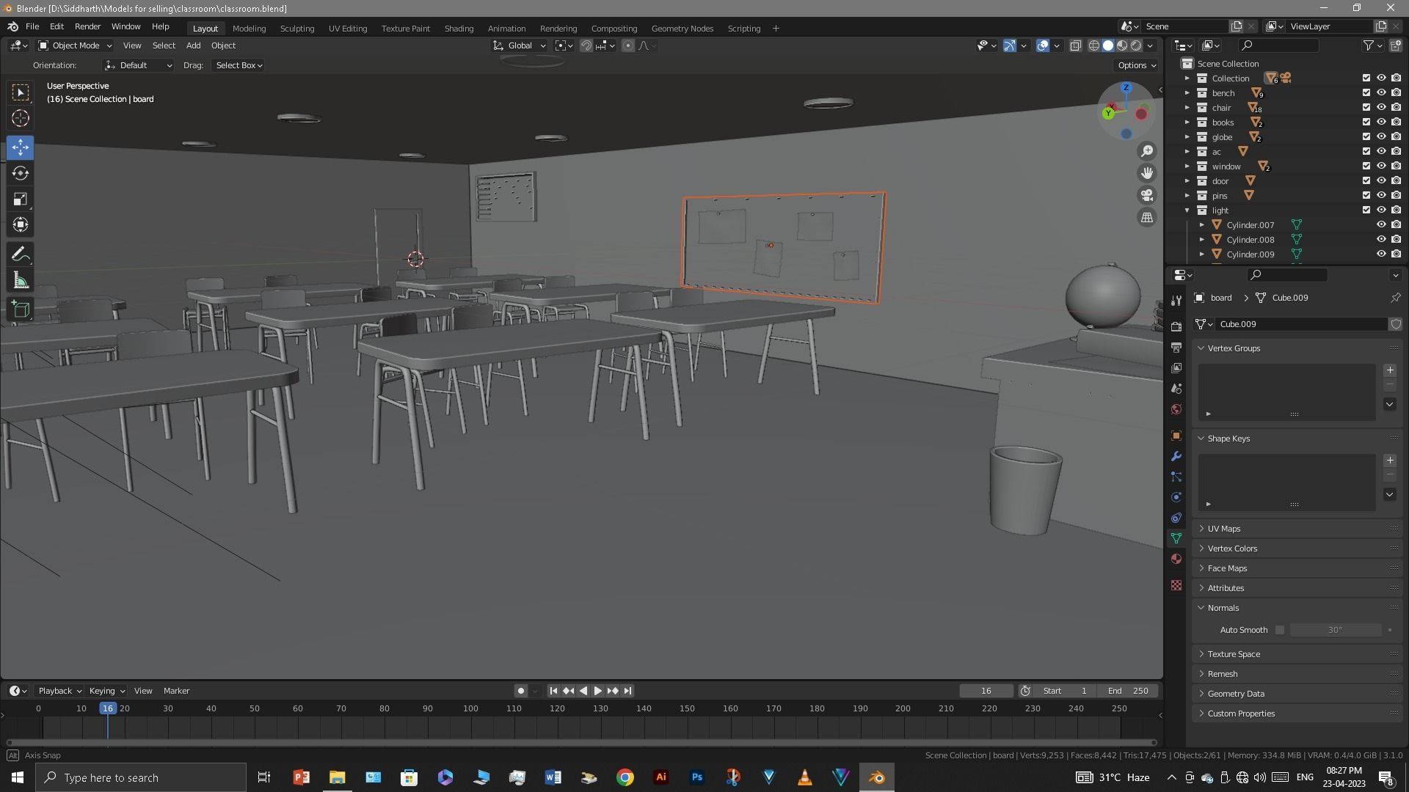Select the Scale tool
This screenshot has height=792, width=1409.
[21, 199]
